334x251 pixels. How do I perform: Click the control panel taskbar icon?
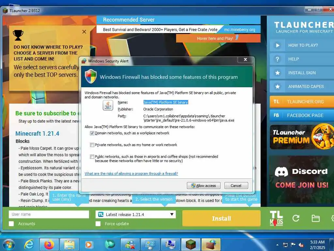click(x=150, y=244)
